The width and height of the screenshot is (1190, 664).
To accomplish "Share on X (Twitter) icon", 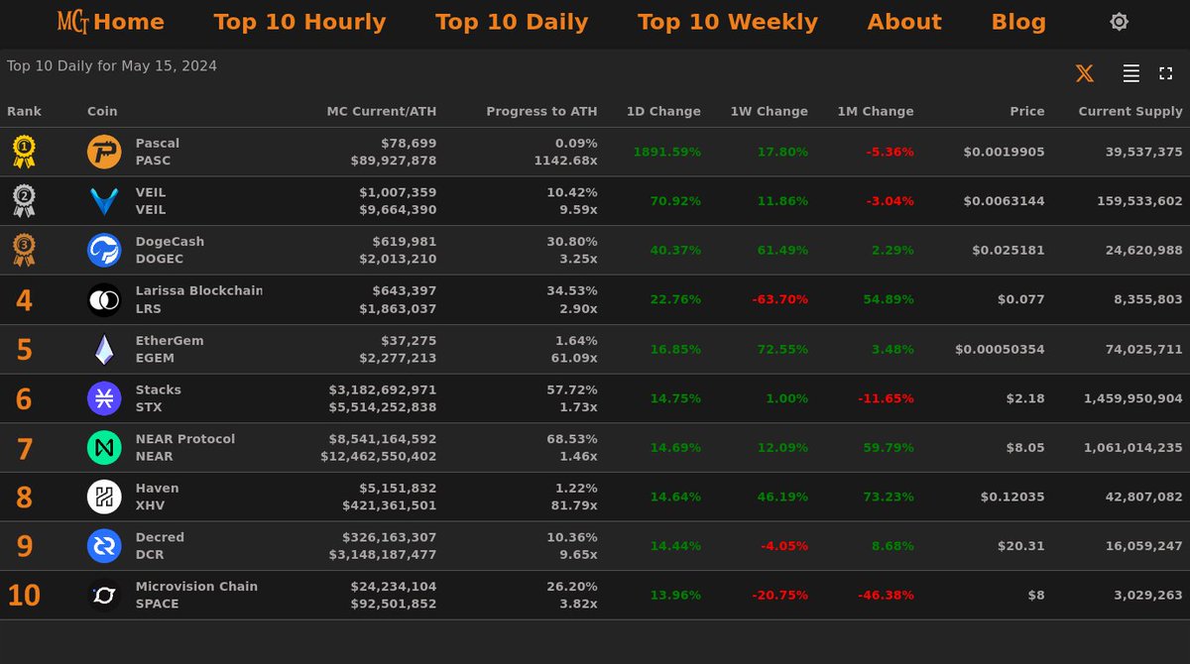I will 1085,73.
